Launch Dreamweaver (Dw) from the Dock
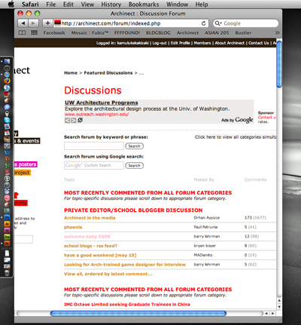 point(7,237)
